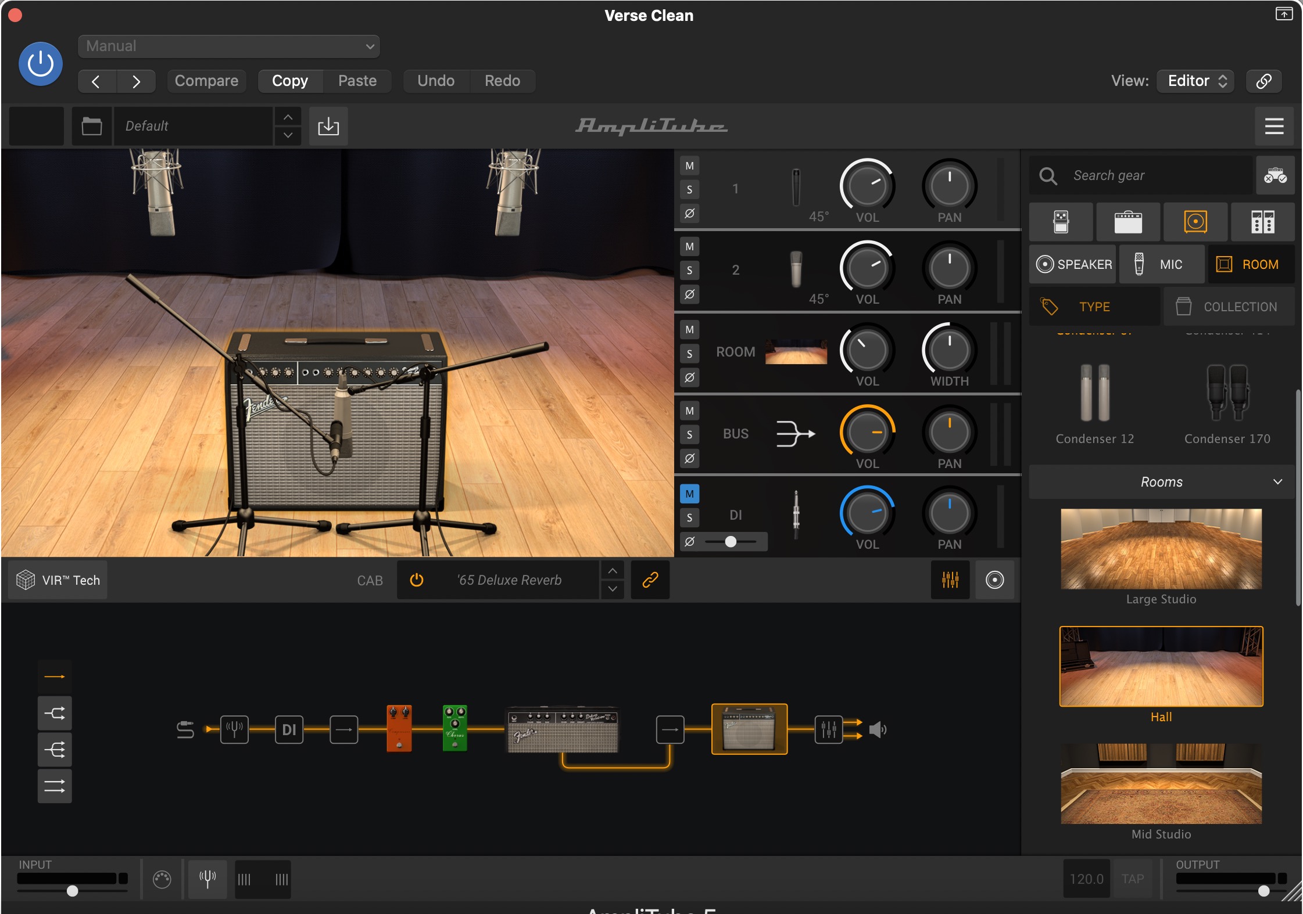Go to the previous preset arrow
Viewport: 1303px width, 914px height.
pyautogui.click(x=97, y=81)
